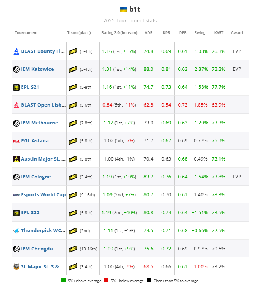Click NAVI team logo in EPL S22 row
This screenshot has width=259, height=291.
point(73,213)
